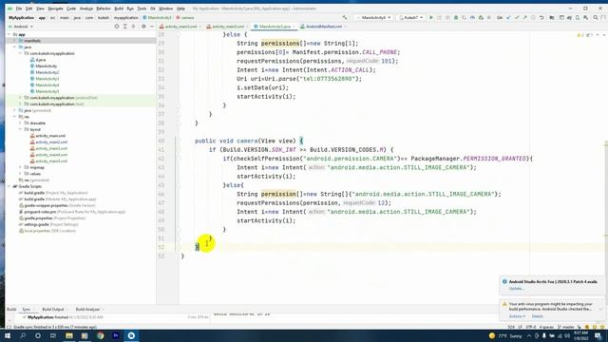Run the app with green play icon
Screen dimensions: 608x342
[430, 17]
